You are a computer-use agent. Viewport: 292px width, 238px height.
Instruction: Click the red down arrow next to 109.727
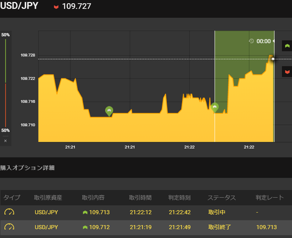point(56,7)
